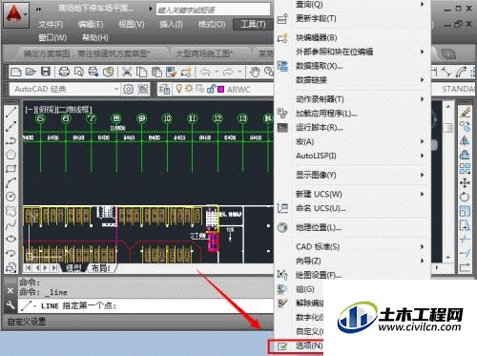Open the Layer Properties Manager icon
The image size is (477, 356).
[164, 89]
